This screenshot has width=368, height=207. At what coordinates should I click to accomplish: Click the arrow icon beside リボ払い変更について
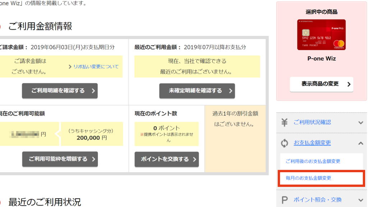coord(70,66)
